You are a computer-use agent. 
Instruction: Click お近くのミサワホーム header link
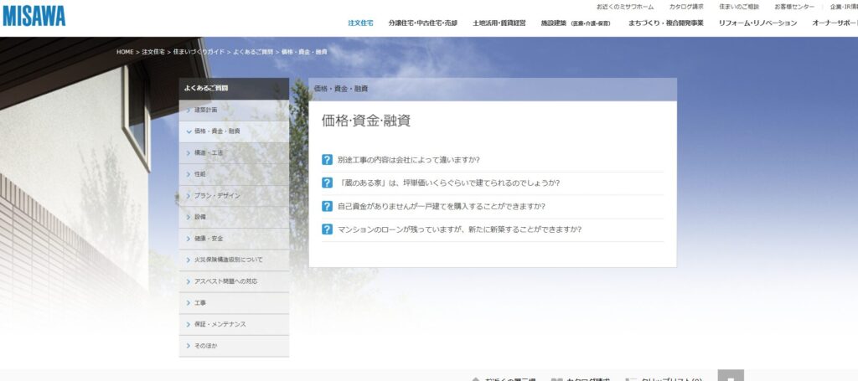click(625, 7)
